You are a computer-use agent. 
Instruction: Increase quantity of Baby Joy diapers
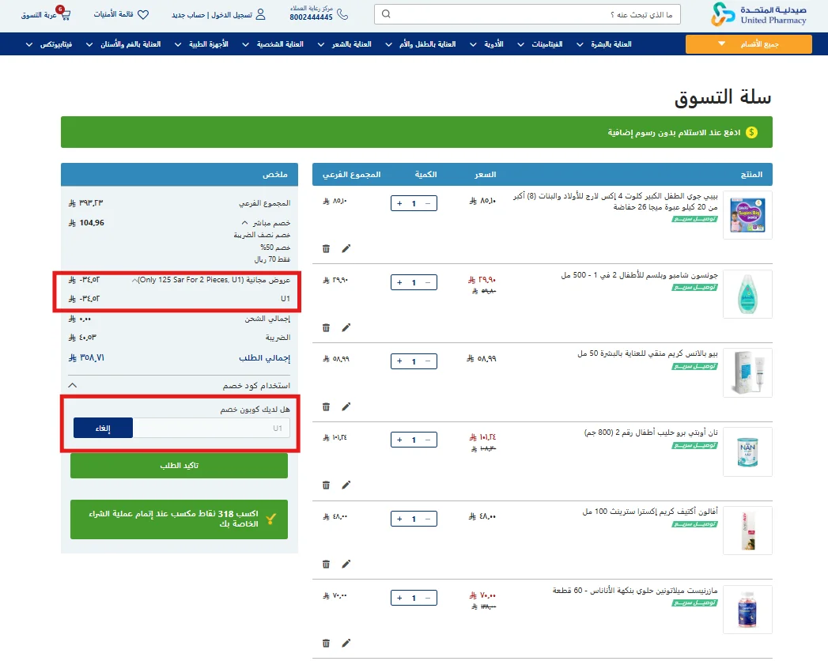pyautogui.click(x=399, y=203)
